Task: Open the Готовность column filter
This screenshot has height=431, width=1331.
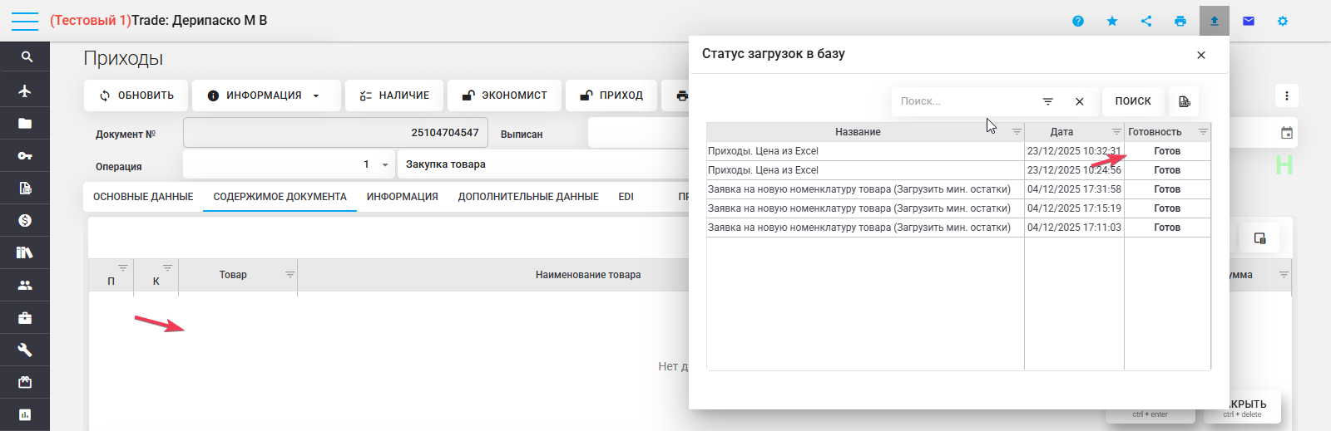Action: coord(1203,132)
